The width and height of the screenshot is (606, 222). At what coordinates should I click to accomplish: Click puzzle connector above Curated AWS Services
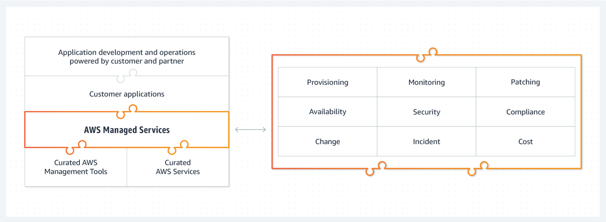pyautogui.click(x=178, y=147)
